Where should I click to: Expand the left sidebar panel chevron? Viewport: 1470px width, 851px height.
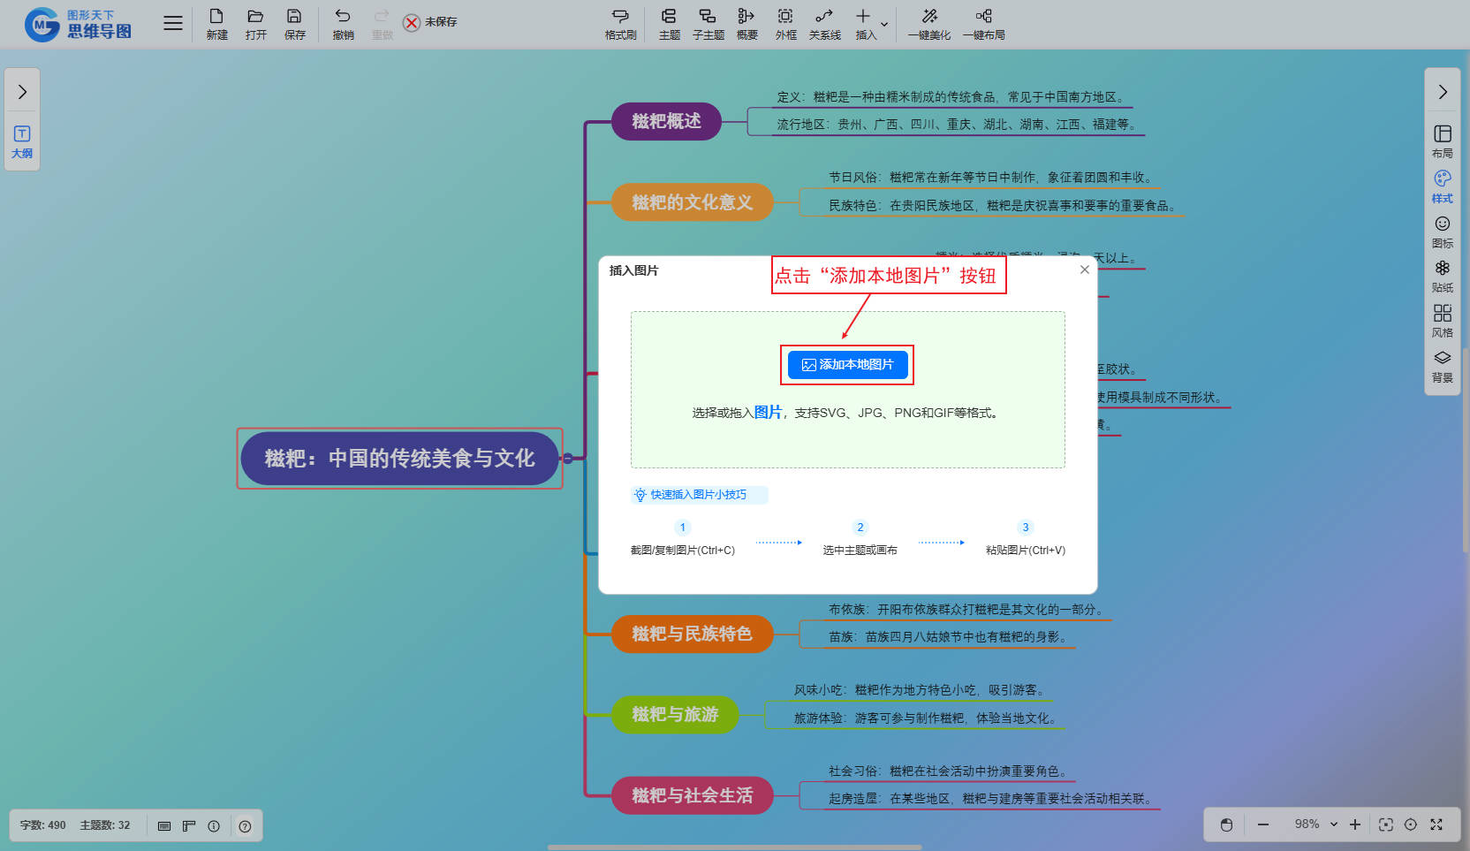tap(22, 92)
